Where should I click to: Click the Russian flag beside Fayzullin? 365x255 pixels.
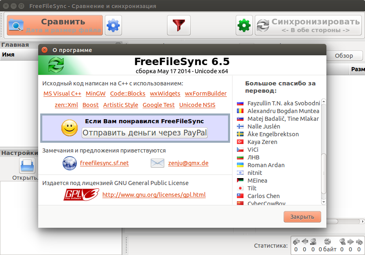click(x=240, y=103)
